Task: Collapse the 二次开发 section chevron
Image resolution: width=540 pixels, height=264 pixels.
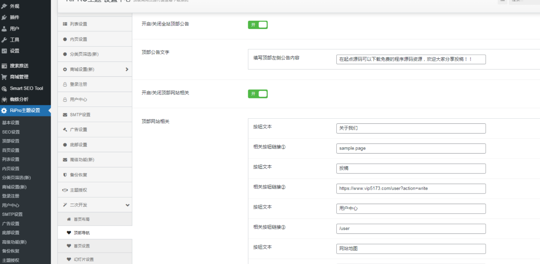Action: pos(127,205)
